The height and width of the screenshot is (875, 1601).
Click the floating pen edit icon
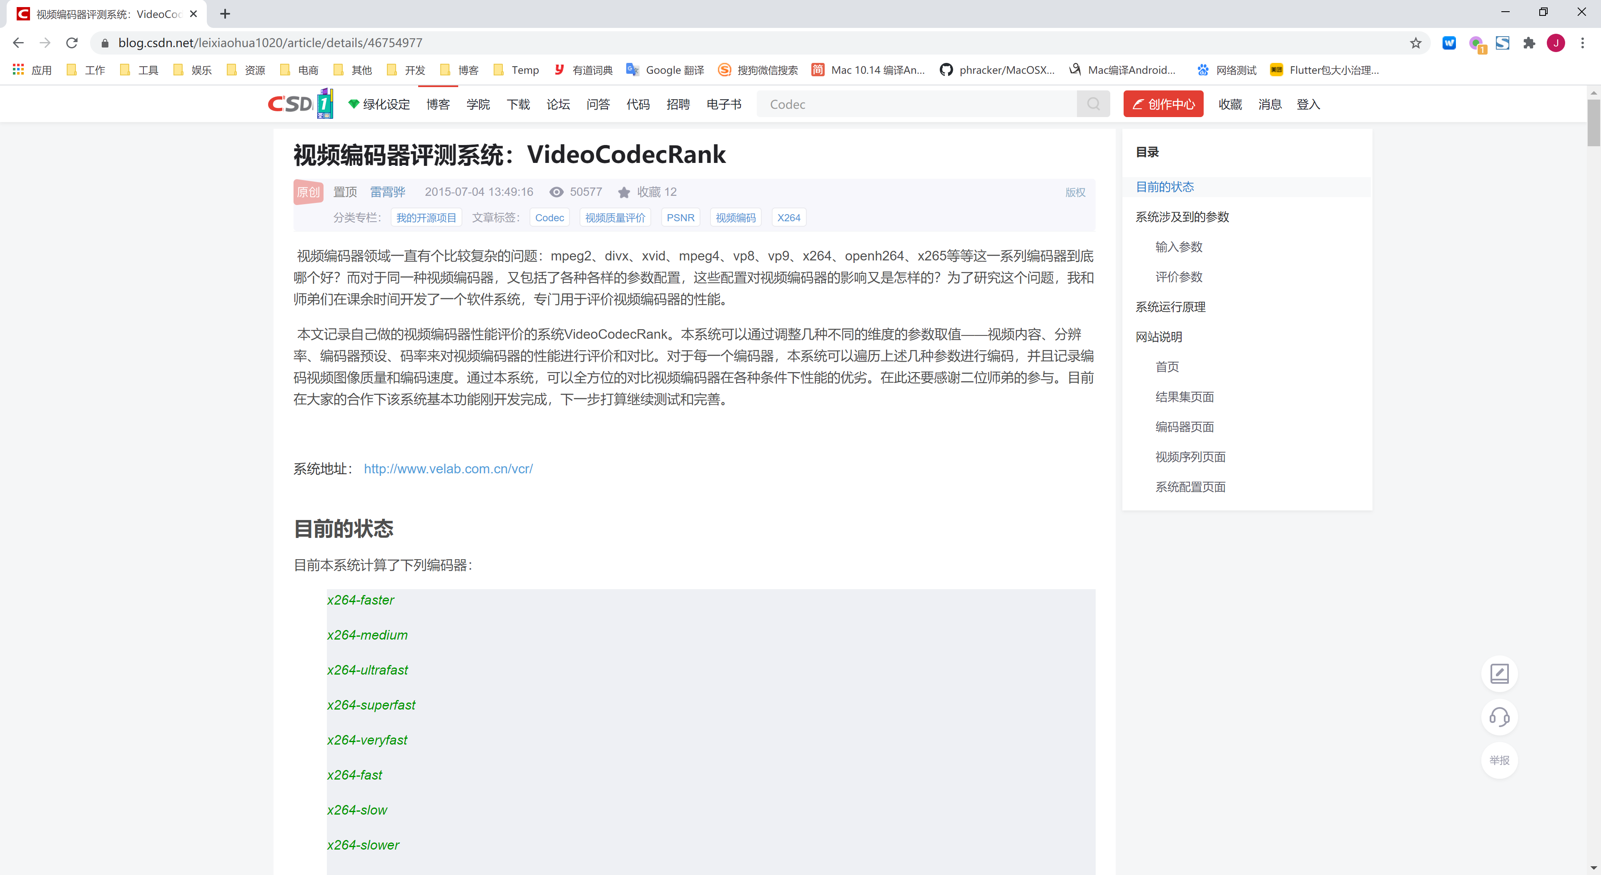click(x=1500, y=673)
